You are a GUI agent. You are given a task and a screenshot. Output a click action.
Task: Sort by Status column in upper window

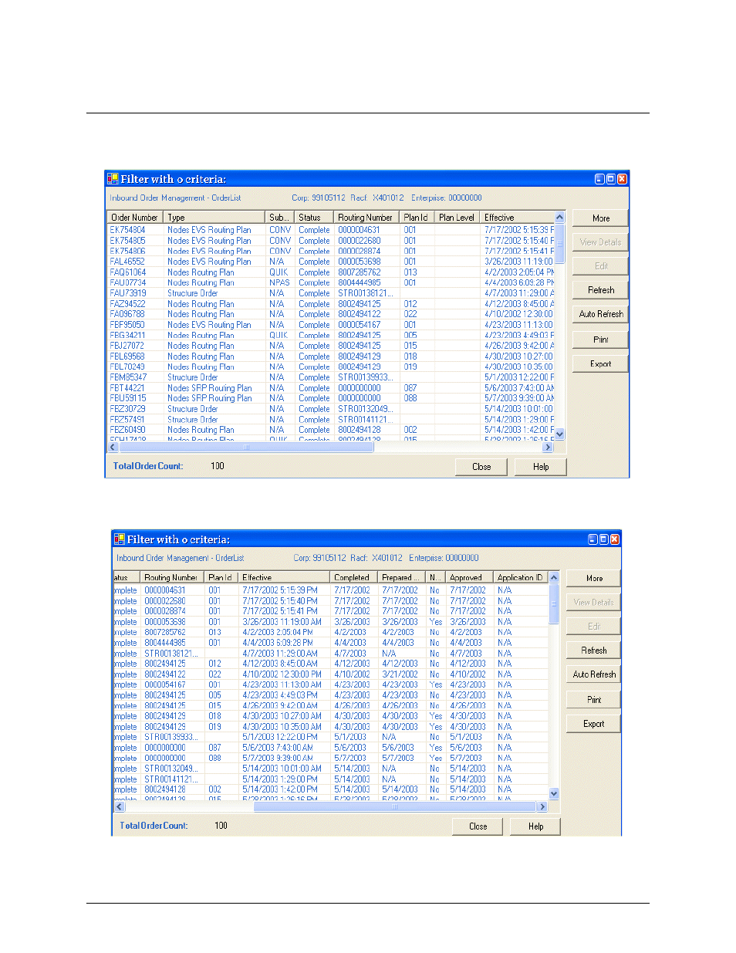(314, 218)
